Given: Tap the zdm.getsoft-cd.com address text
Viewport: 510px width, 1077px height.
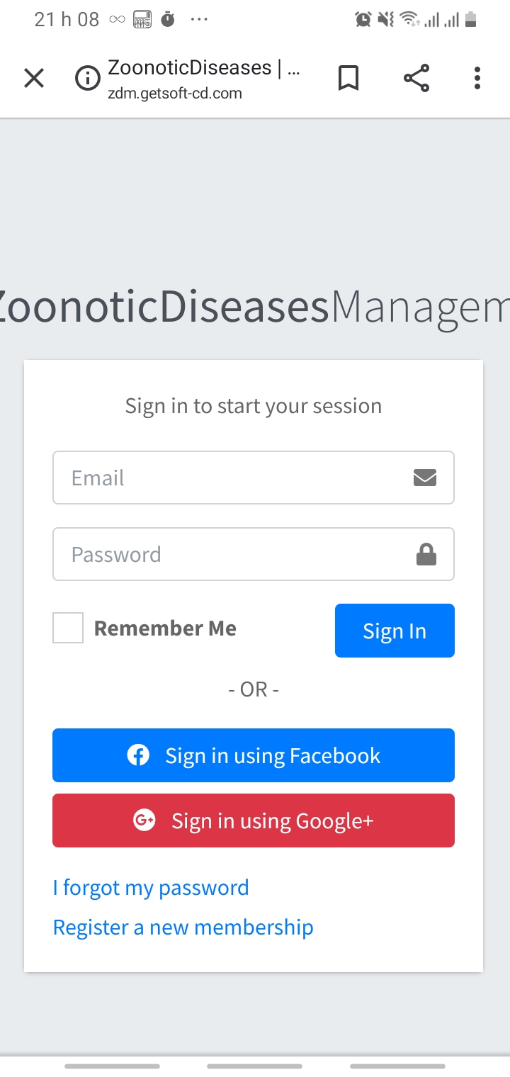Looking at the screenshot, I should [x=175, y=93].
